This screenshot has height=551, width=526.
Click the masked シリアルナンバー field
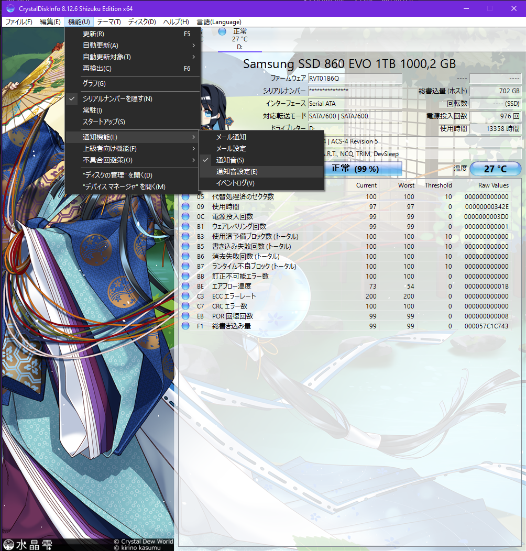point(355,91)
